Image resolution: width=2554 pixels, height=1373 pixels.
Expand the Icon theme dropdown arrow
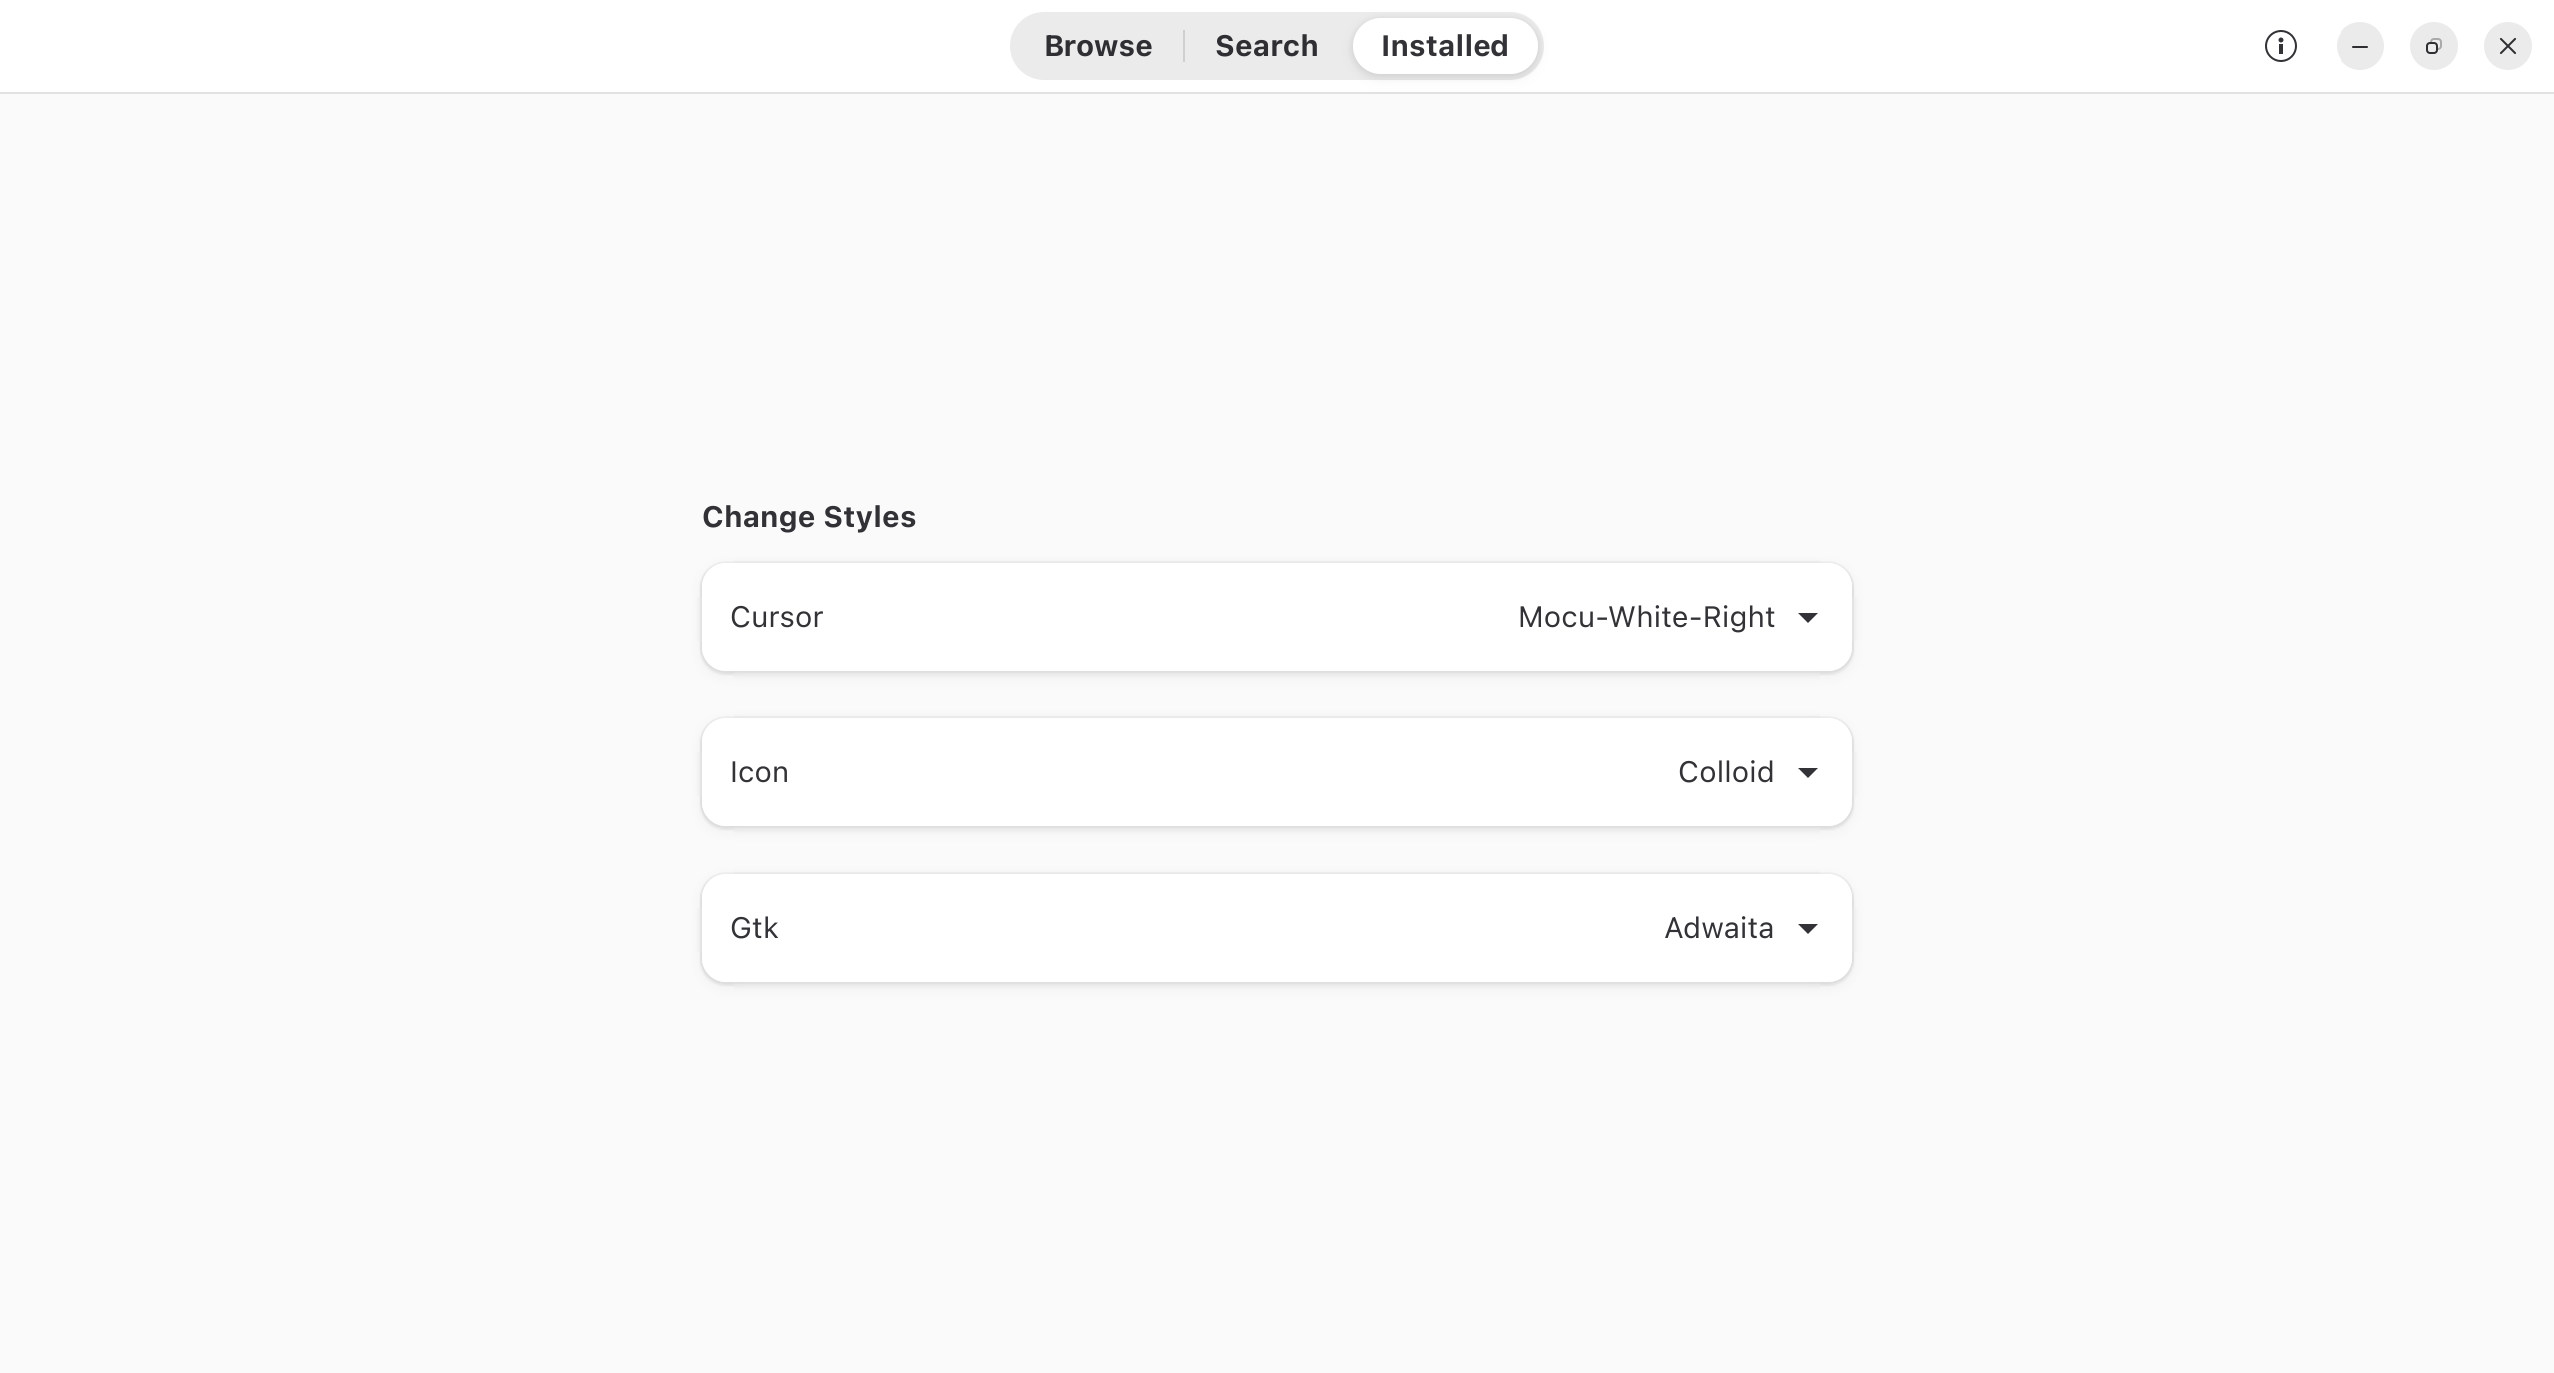pyautogui.click(x=1807, y=772)
